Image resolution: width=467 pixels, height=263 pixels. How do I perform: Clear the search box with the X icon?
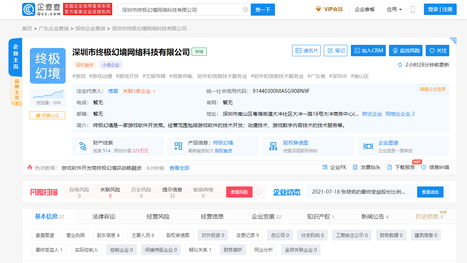(x=245, y=10)
